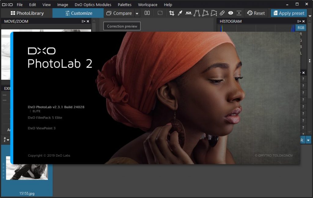Select the Crop tool

coord(171,13)
